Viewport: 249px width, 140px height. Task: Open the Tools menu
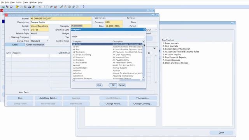click(x=25, y=2)
